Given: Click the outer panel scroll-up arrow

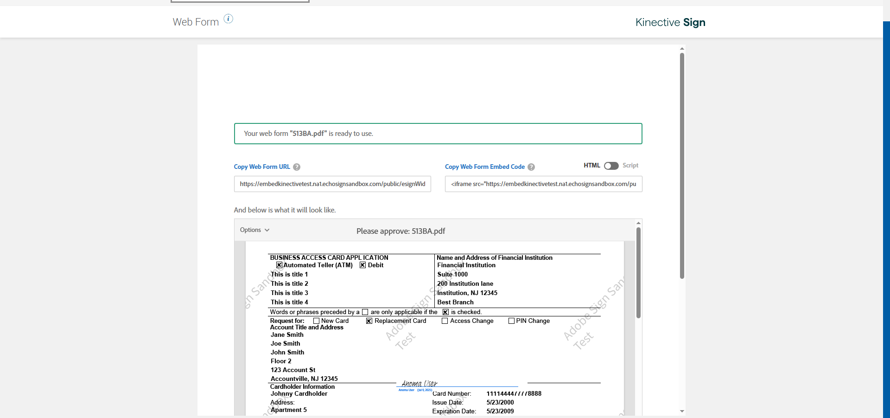Looking at the screenshot, I should coord(682,48).
